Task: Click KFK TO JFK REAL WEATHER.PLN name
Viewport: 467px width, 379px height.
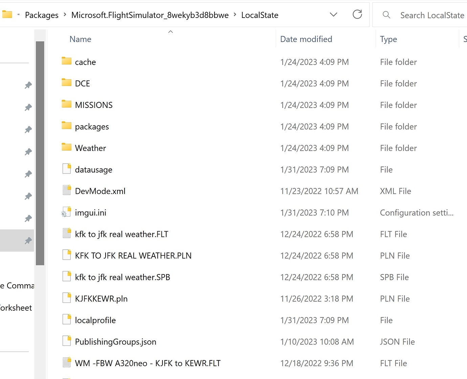Action: coord(133,256)
